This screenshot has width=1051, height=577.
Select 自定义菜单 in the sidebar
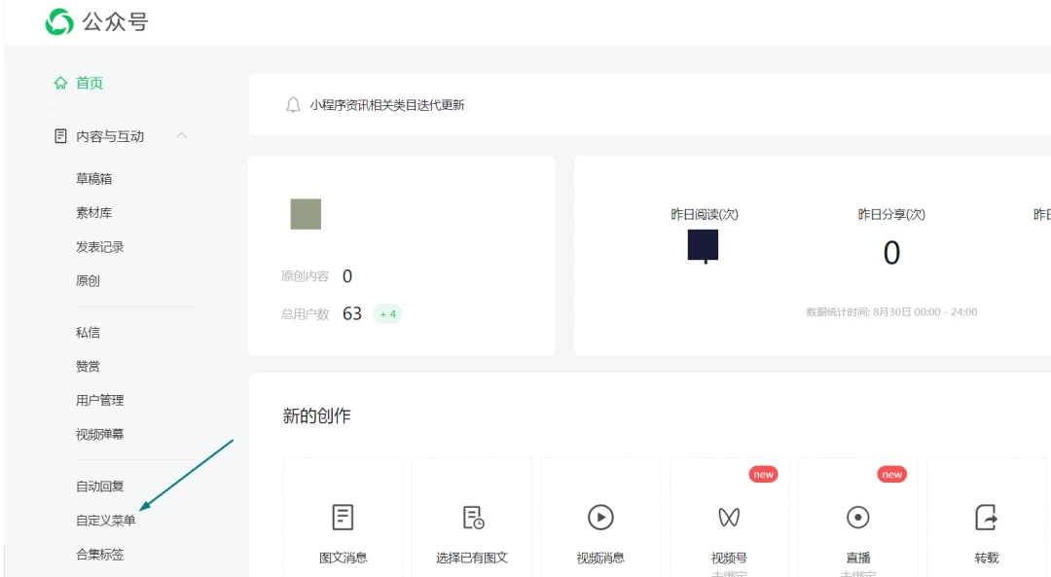click(106, 521)
